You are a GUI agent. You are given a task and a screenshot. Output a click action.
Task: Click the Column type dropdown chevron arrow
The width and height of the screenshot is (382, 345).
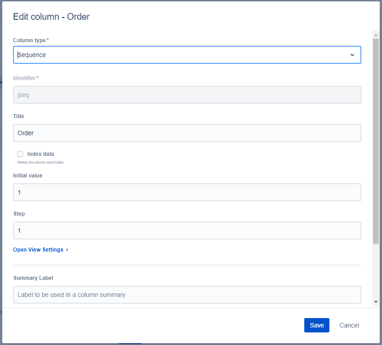click(x=352, y=55)
